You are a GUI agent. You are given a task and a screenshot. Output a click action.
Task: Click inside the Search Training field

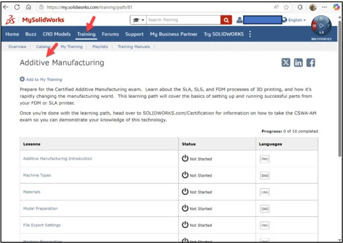(182, 20)
